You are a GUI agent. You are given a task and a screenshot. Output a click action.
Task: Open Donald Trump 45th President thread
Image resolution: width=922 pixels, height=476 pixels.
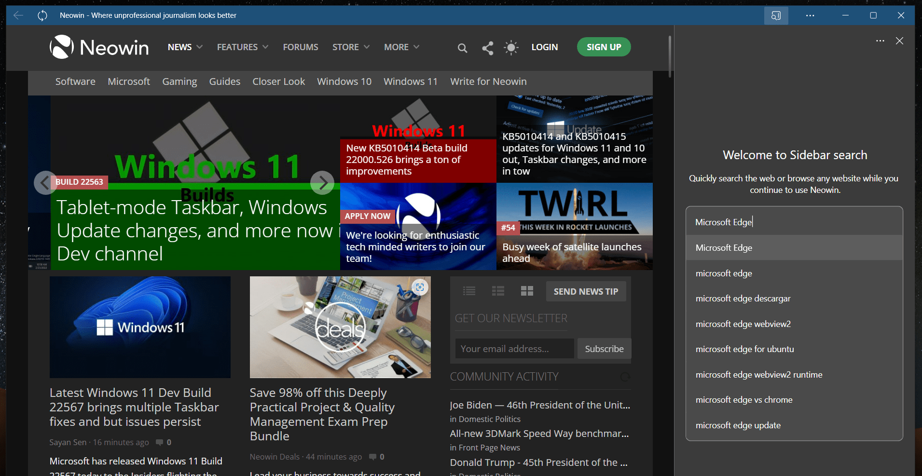pyautogui.click(x=538, y=462)
